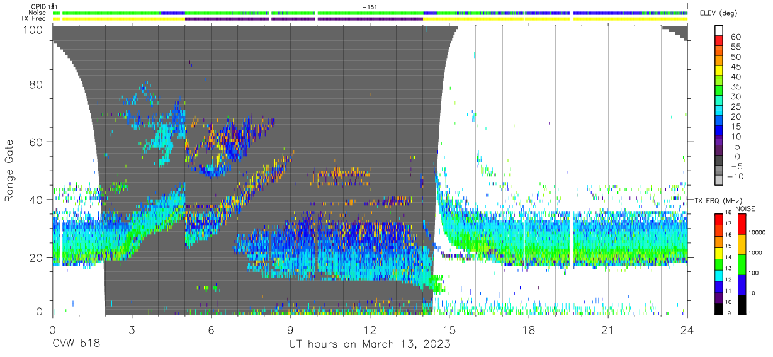Screen dimensions: 773x357
Task: Click the yellow segment of the ELEV colorbar
Action: [x=719, y=71]
